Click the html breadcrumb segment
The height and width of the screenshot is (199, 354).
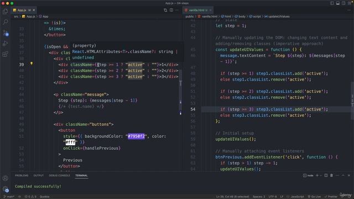pyautogui.click(x=226, y=17)
